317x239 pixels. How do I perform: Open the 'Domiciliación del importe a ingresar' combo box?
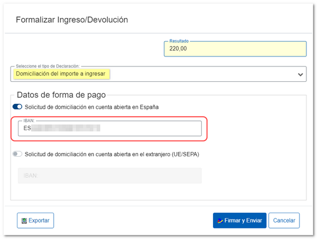[x=157, y=74]
